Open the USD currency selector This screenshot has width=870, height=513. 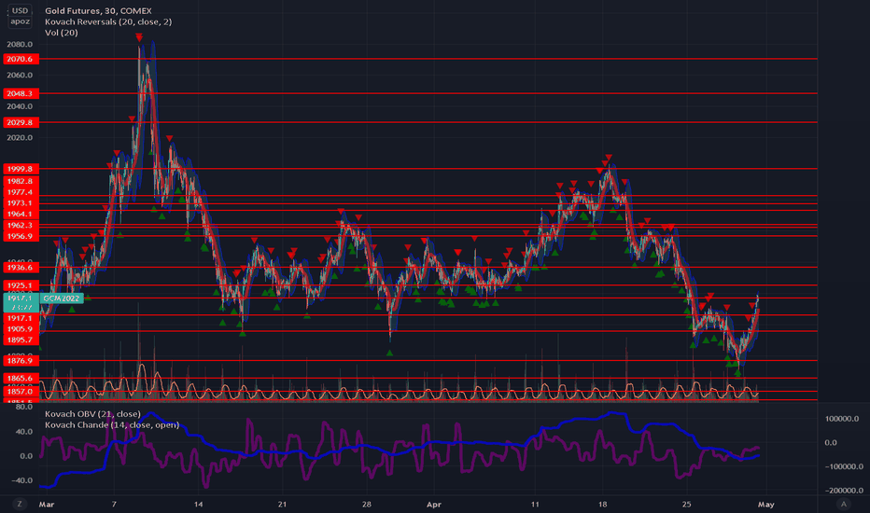coord(20,10)
